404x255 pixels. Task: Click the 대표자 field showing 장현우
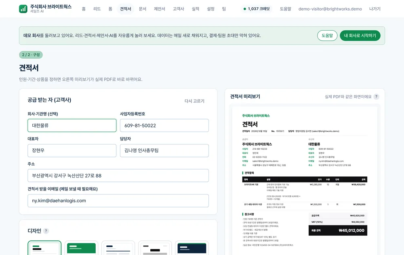(72, 150)
